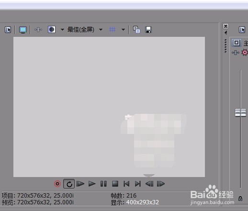248x211 pixels.
Task: Start recording with the red record button
Action: click(57, 184)
